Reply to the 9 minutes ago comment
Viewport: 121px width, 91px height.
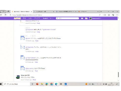click(x=36, y=62)
